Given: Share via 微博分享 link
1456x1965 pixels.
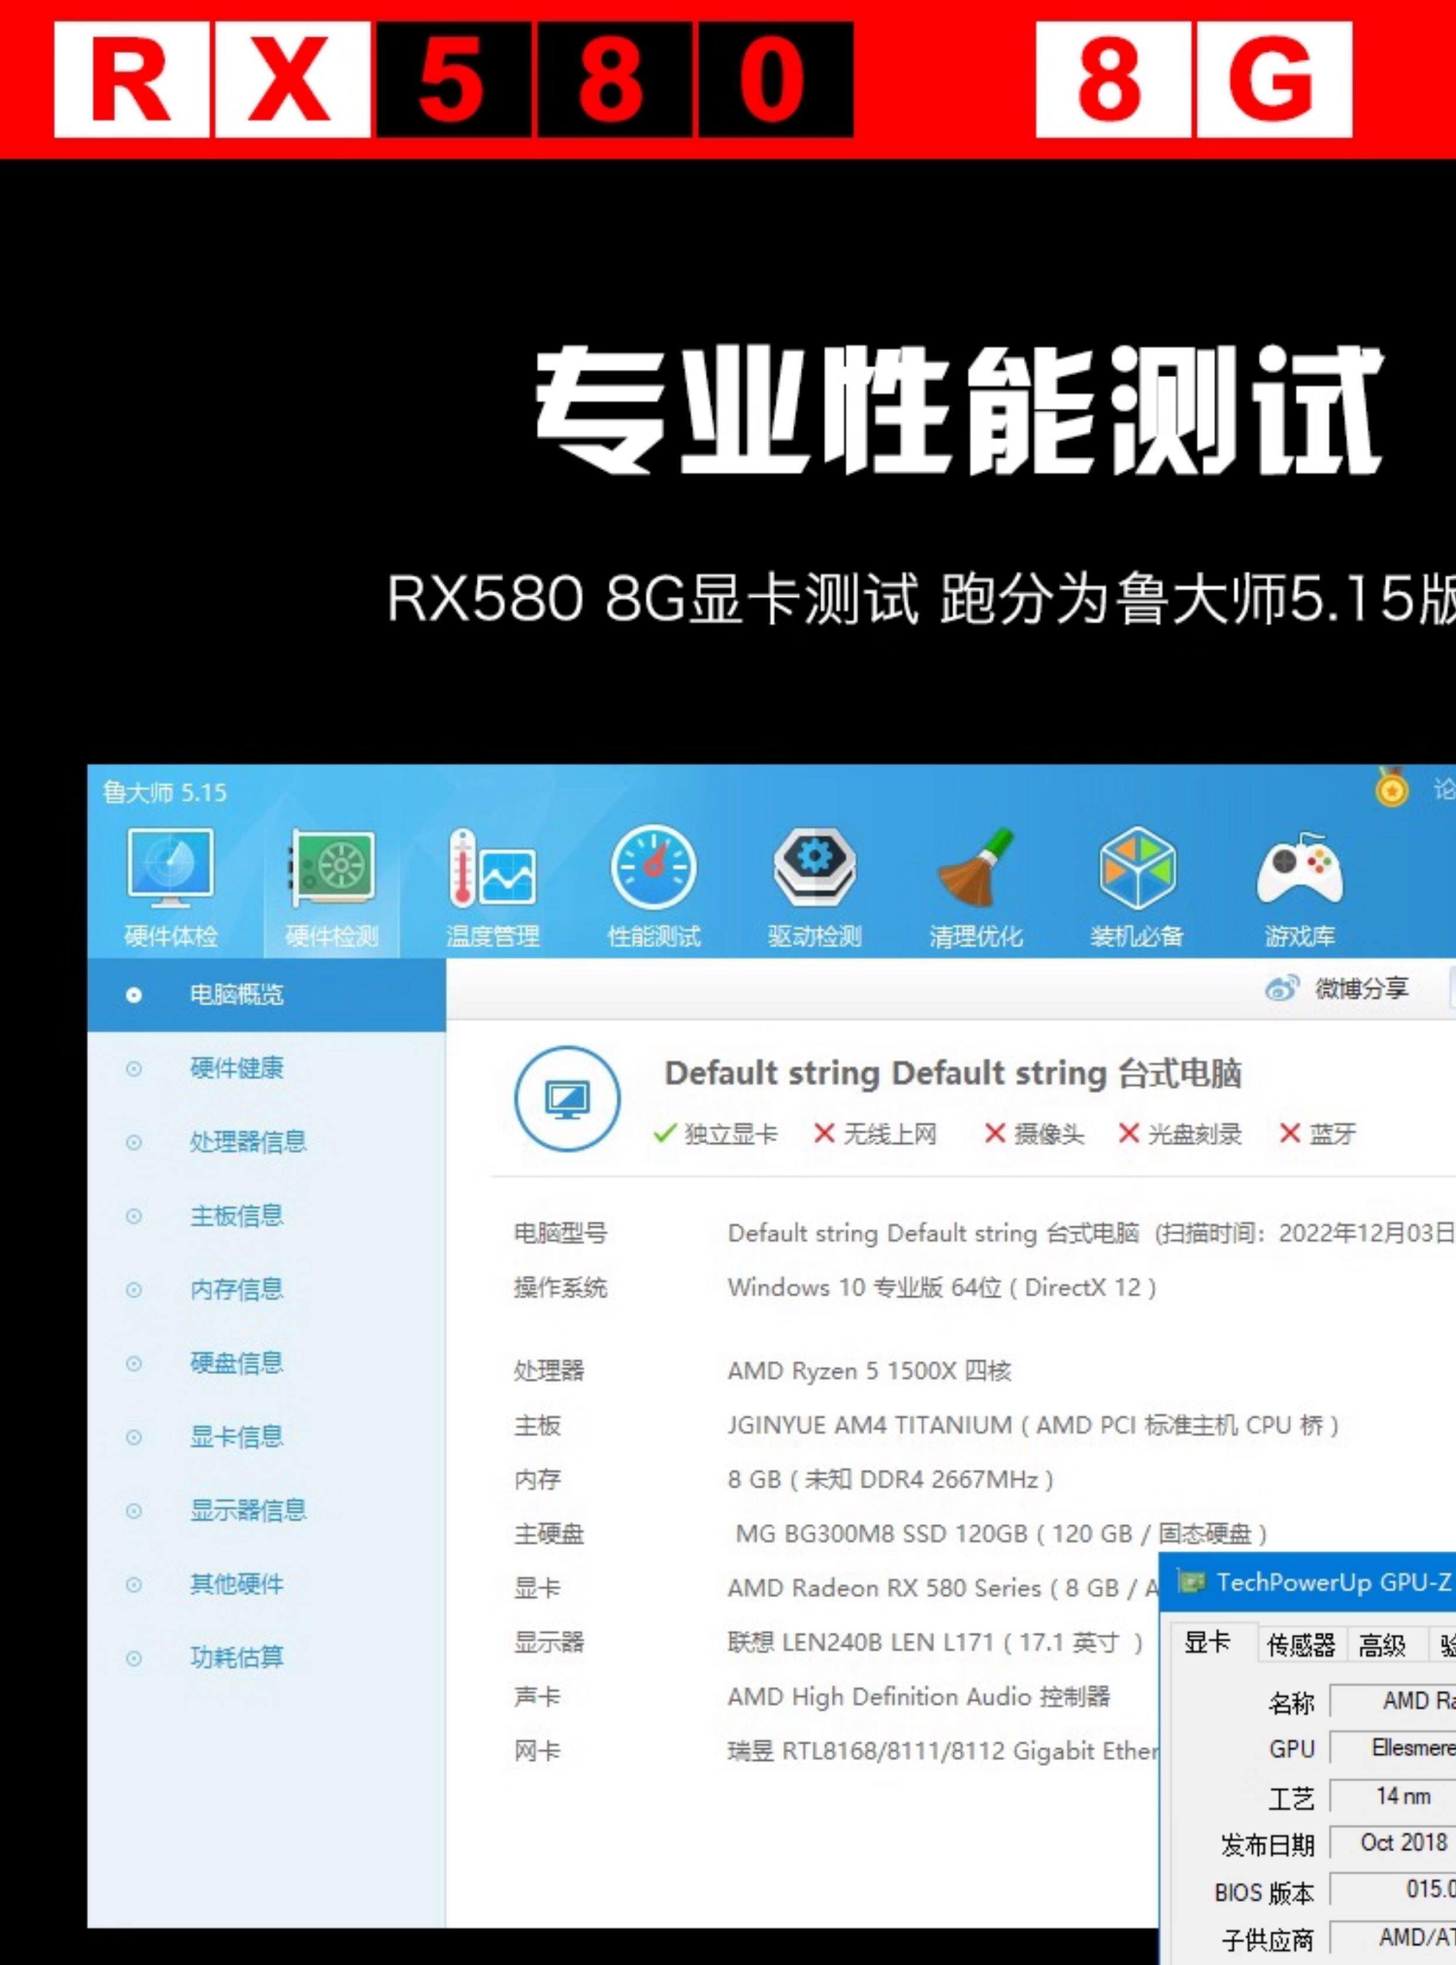Looking at the screenshot, I should 1361,989.
